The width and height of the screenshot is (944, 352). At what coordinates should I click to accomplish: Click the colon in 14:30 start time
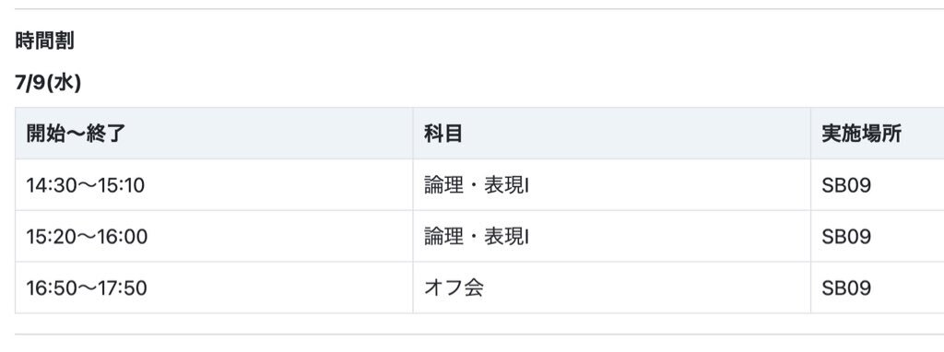[x=50, y=186]
